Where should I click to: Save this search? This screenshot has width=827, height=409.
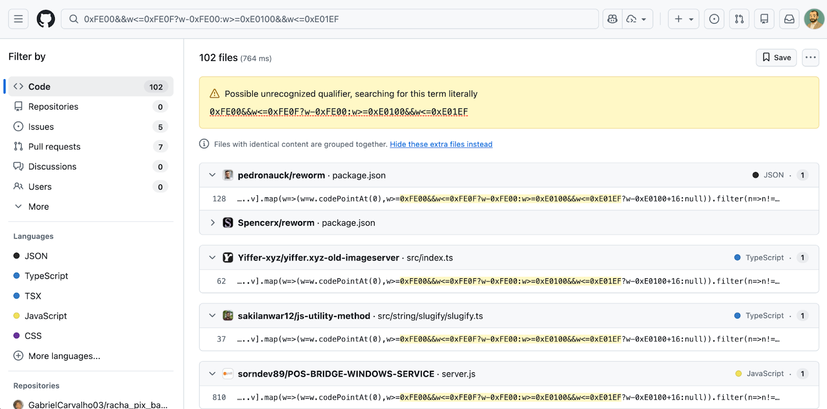click(776, 57)
